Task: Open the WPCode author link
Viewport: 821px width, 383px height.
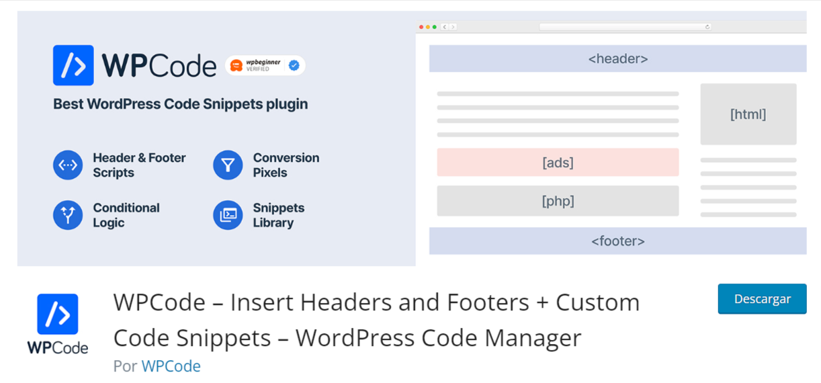Action: (171, 366)
